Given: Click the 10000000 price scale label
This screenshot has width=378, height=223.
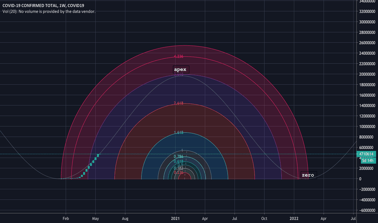Looking at the screenshot, I should pos(367,127).
